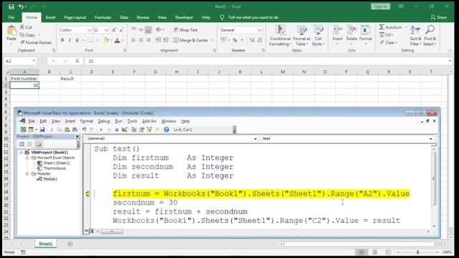Toggle Underline formatting in Font group

pyautogui.click(x=77, y=40)
